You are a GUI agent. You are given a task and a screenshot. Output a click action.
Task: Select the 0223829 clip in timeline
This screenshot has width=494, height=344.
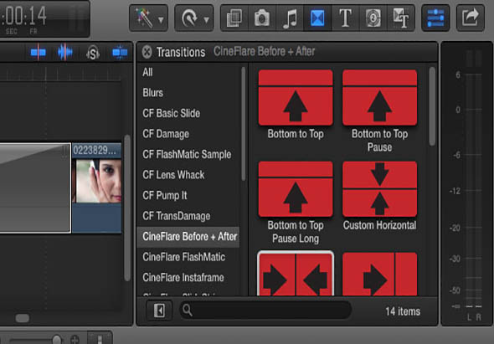(x=97, y=188)
